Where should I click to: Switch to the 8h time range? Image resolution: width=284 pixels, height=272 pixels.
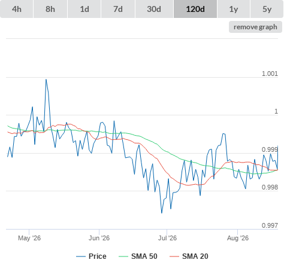pyautogui.click(x=50, y=9)
